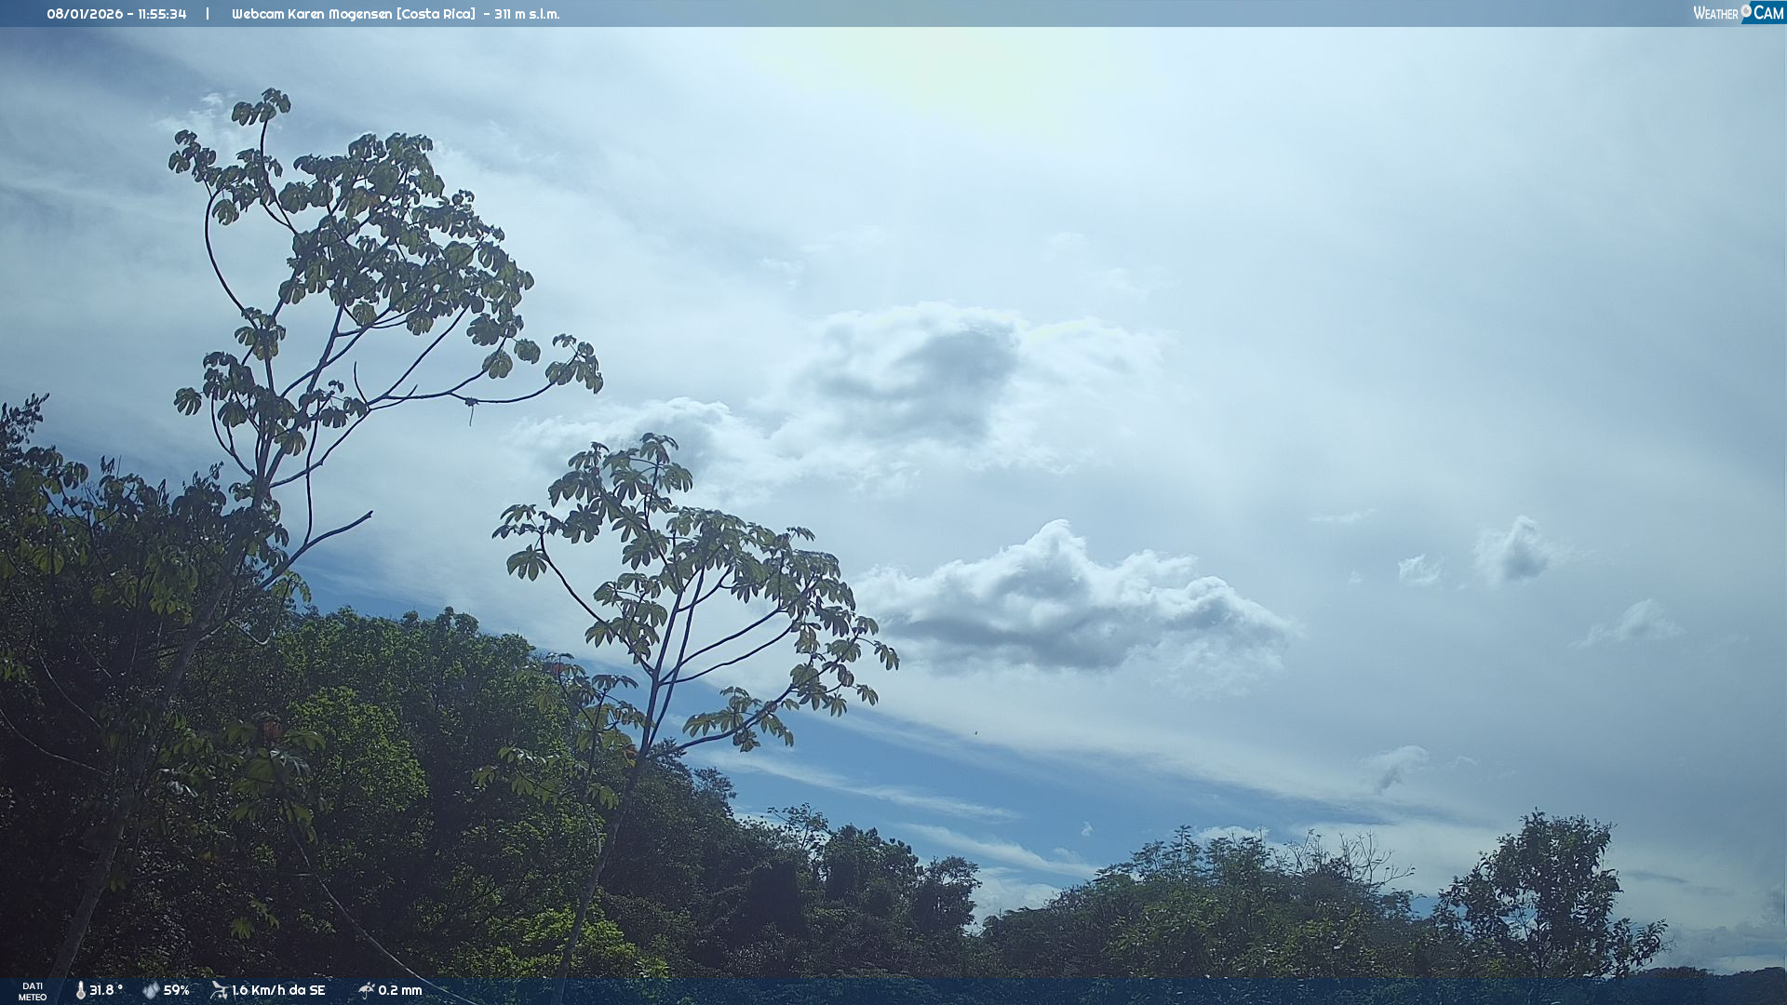Click the Webcam Karen Mogensen title text
Viewport: 1787px width, 1005px height.
tap(312, 14)
